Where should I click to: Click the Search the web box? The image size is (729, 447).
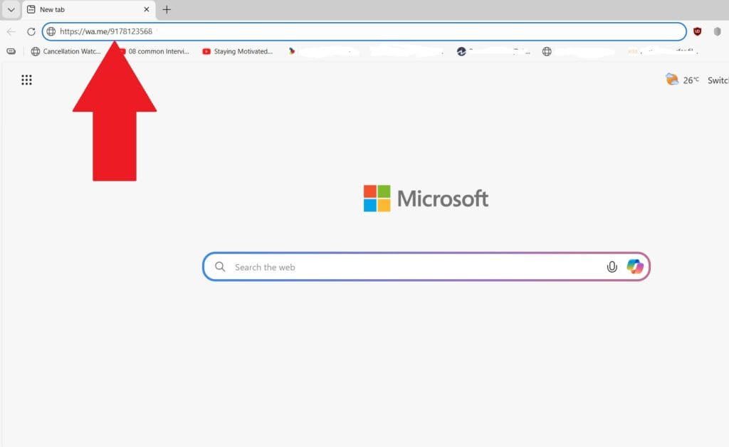tap(413, 267)
